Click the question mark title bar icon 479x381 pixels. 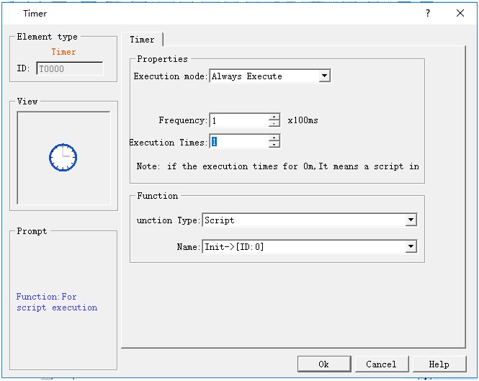428,13
